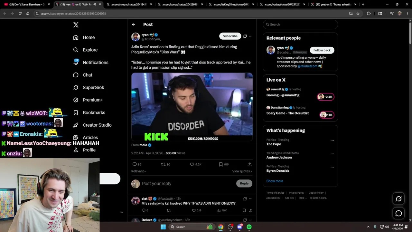Reload the current page
This screenshot has height=232, width=412.
pyautogui.click(x=20, y=14)
